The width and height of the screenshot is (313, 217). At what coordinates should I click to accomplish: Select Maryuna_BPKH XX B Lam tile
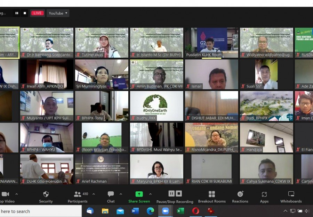(157, 169)
